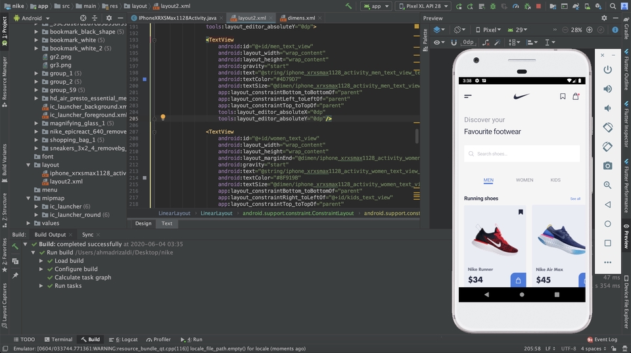Open the Run tool window
The image size is (631, 353).
click(x=191, y=339)
